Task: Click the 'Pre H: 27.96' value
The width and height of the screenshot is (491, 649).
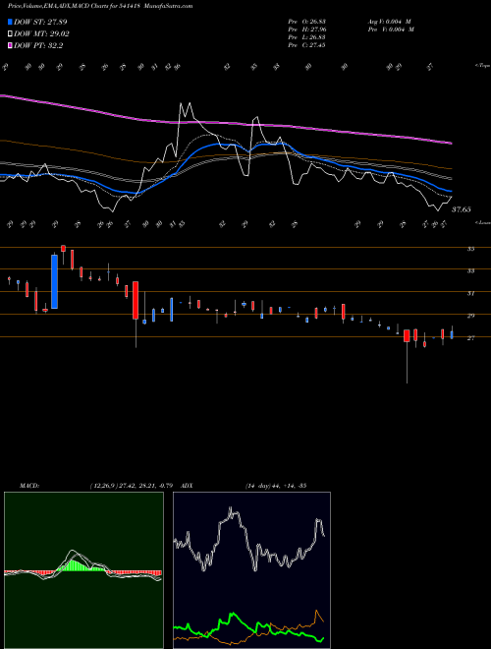Action: [x=306, y=29]
